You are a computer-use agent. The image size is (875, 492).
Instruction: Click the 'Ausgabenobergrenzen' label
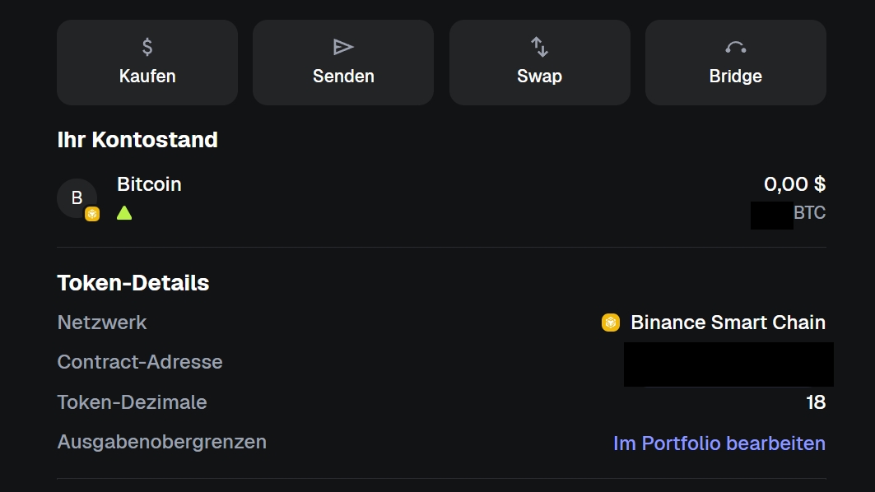coord(162,442)
